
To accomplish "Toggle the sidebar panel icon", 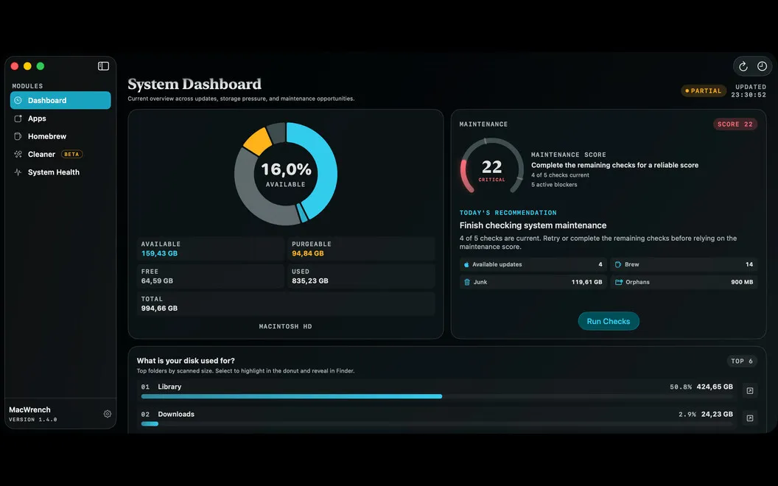I will coord(103,66).
